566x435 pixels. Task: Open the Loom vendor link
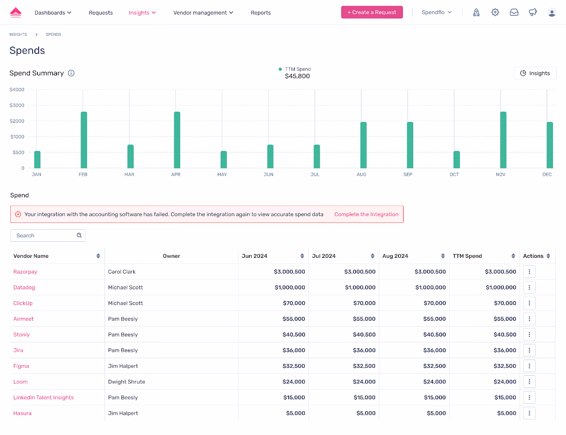point(21,382)
